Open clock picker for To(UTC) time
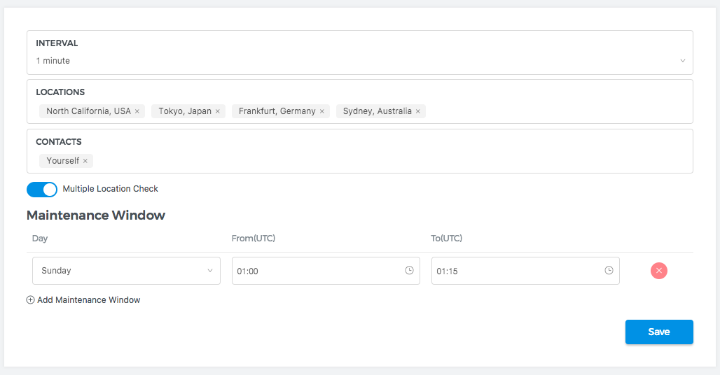This screenshot has width=720, height=375. pos(609,271)
